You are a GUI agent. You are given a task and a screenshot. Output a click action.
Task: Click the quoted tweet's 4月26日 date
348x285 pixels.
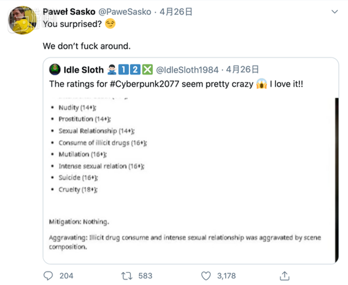point(242,70)
